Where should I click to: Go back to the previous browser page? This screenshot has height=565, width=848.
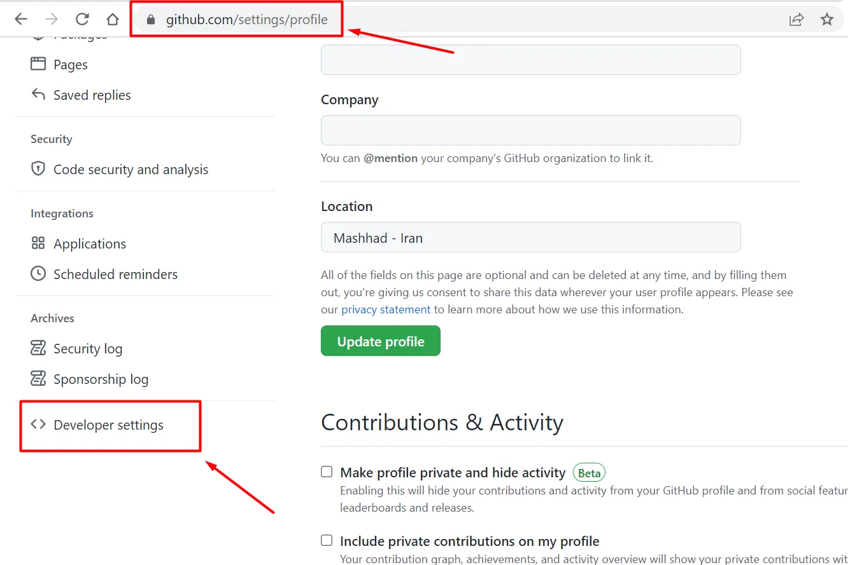(21, 20)
